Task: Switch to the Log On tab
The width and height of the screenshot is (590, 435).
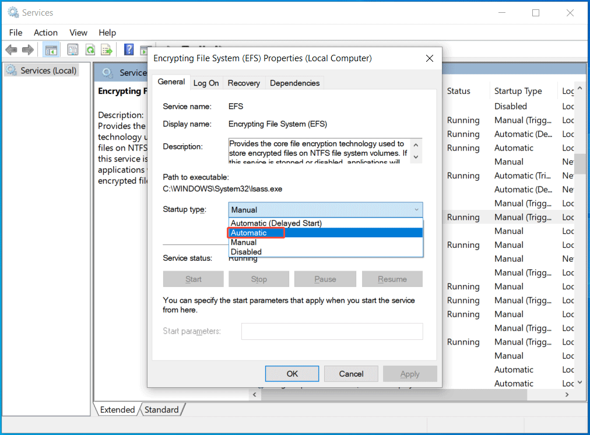Action: pos(206,82)
